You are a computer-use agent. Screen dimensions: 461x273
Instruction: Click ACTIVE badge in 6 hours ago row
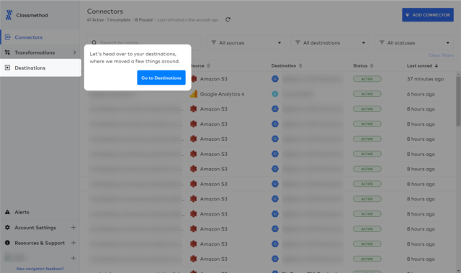pyautogui.click(x=367, y=94)
